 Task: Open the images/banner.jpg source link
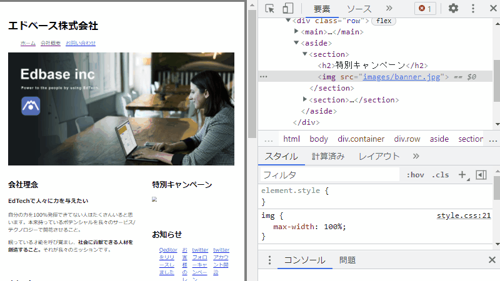401,77
